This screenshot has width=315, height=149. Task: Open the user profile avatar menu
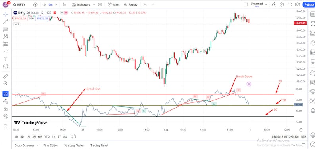[x=6, y=4]
